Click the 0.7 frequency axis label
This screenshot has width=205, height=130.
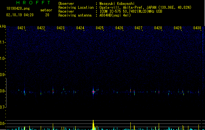point(3,107)
